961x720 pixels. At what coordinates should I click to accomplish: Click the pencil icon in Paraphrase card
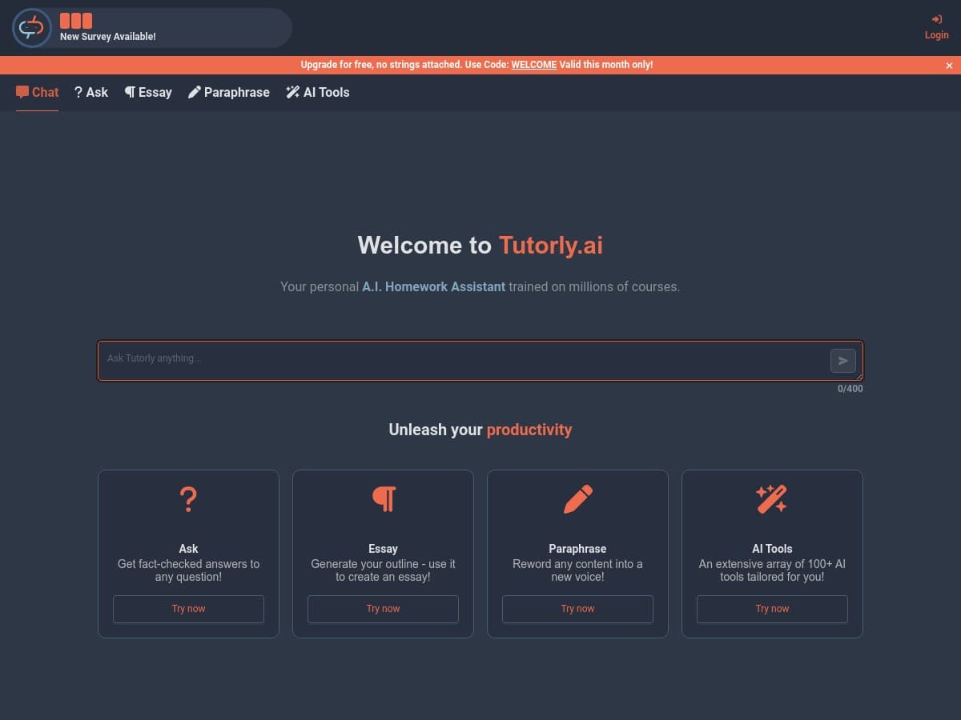578,499
